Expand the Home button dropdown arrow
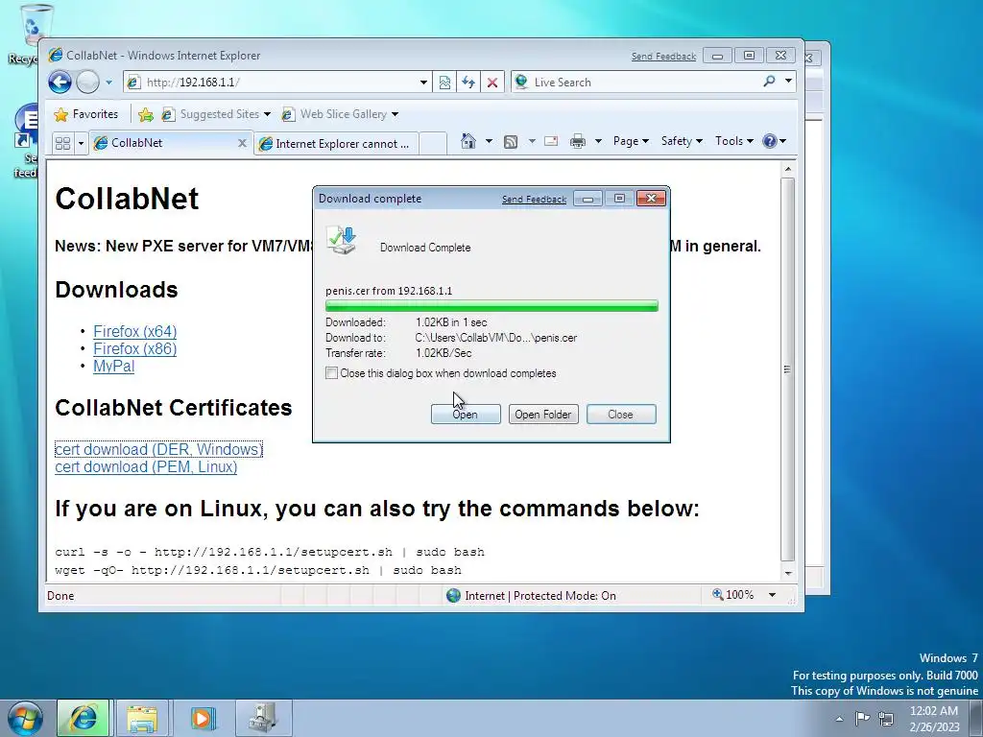 point(489,141)
